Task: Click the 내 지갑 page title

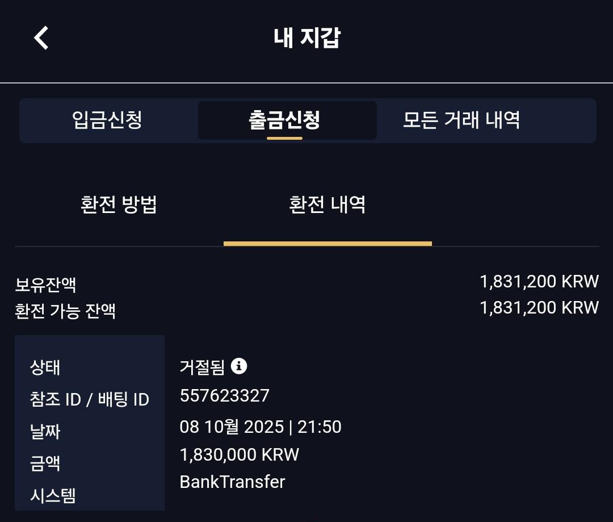Action: (306, 38)
